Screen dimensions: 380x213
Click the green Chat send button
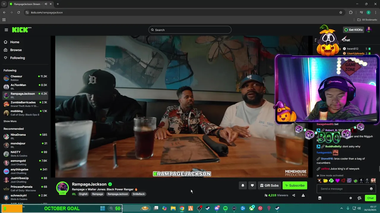point(370,198)
